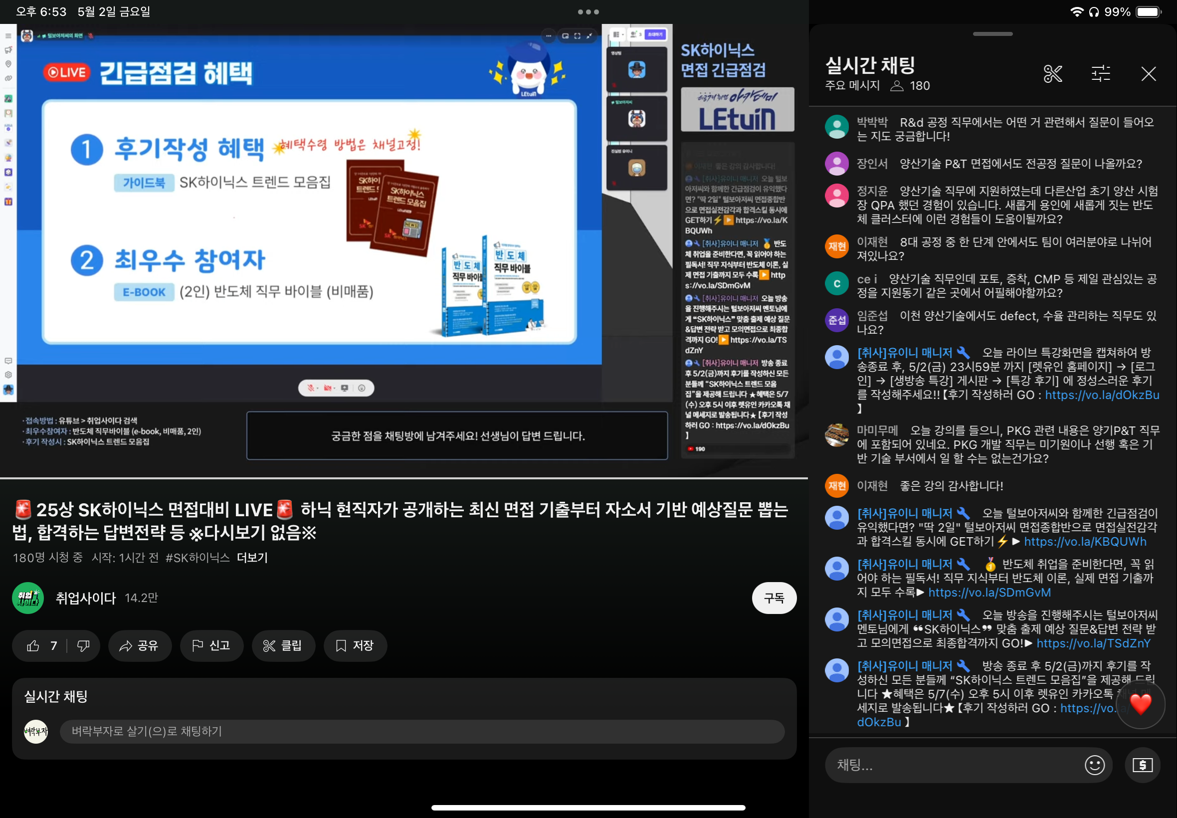
Task: Select the 취업사이다 channel name
Action: pyautogui.click(x=86, y=598)
